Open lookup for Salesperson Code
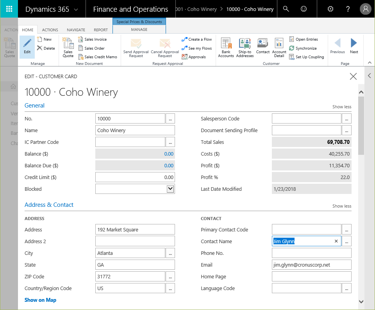This screenshot has height=310, width=375. (x=346, y=119)
